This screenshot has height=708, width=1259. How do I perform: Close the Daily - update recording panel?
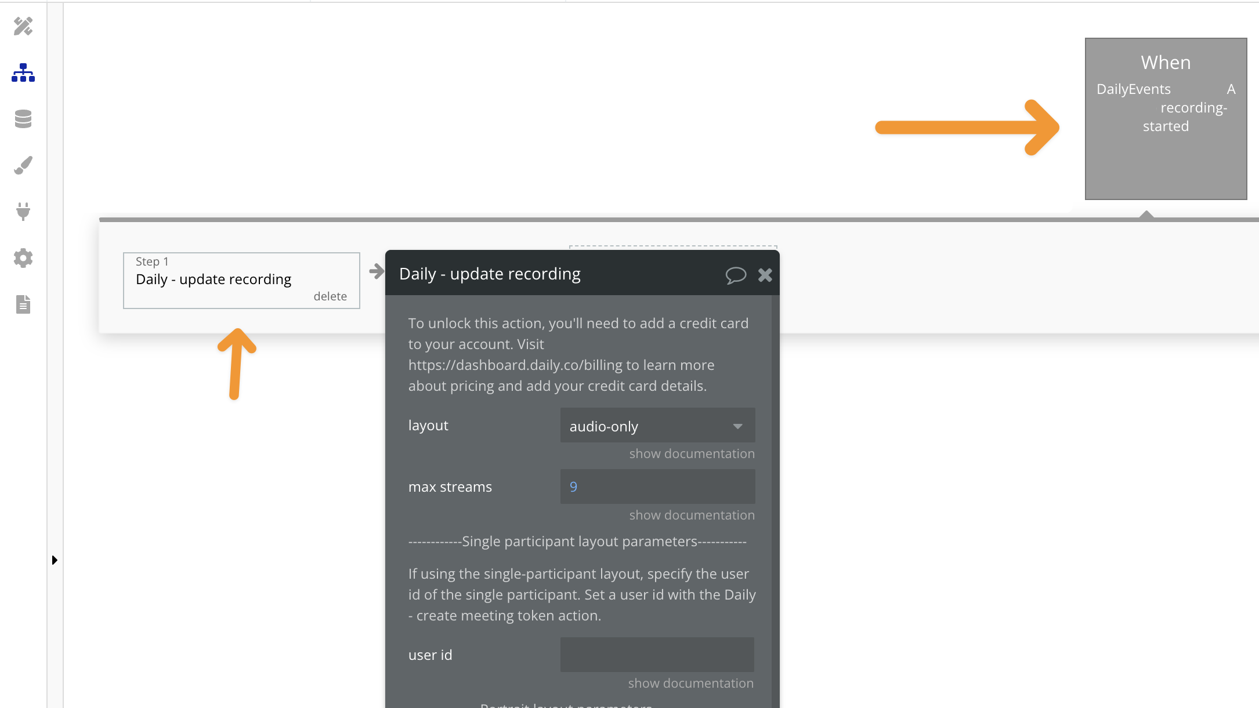coord(765,275)
